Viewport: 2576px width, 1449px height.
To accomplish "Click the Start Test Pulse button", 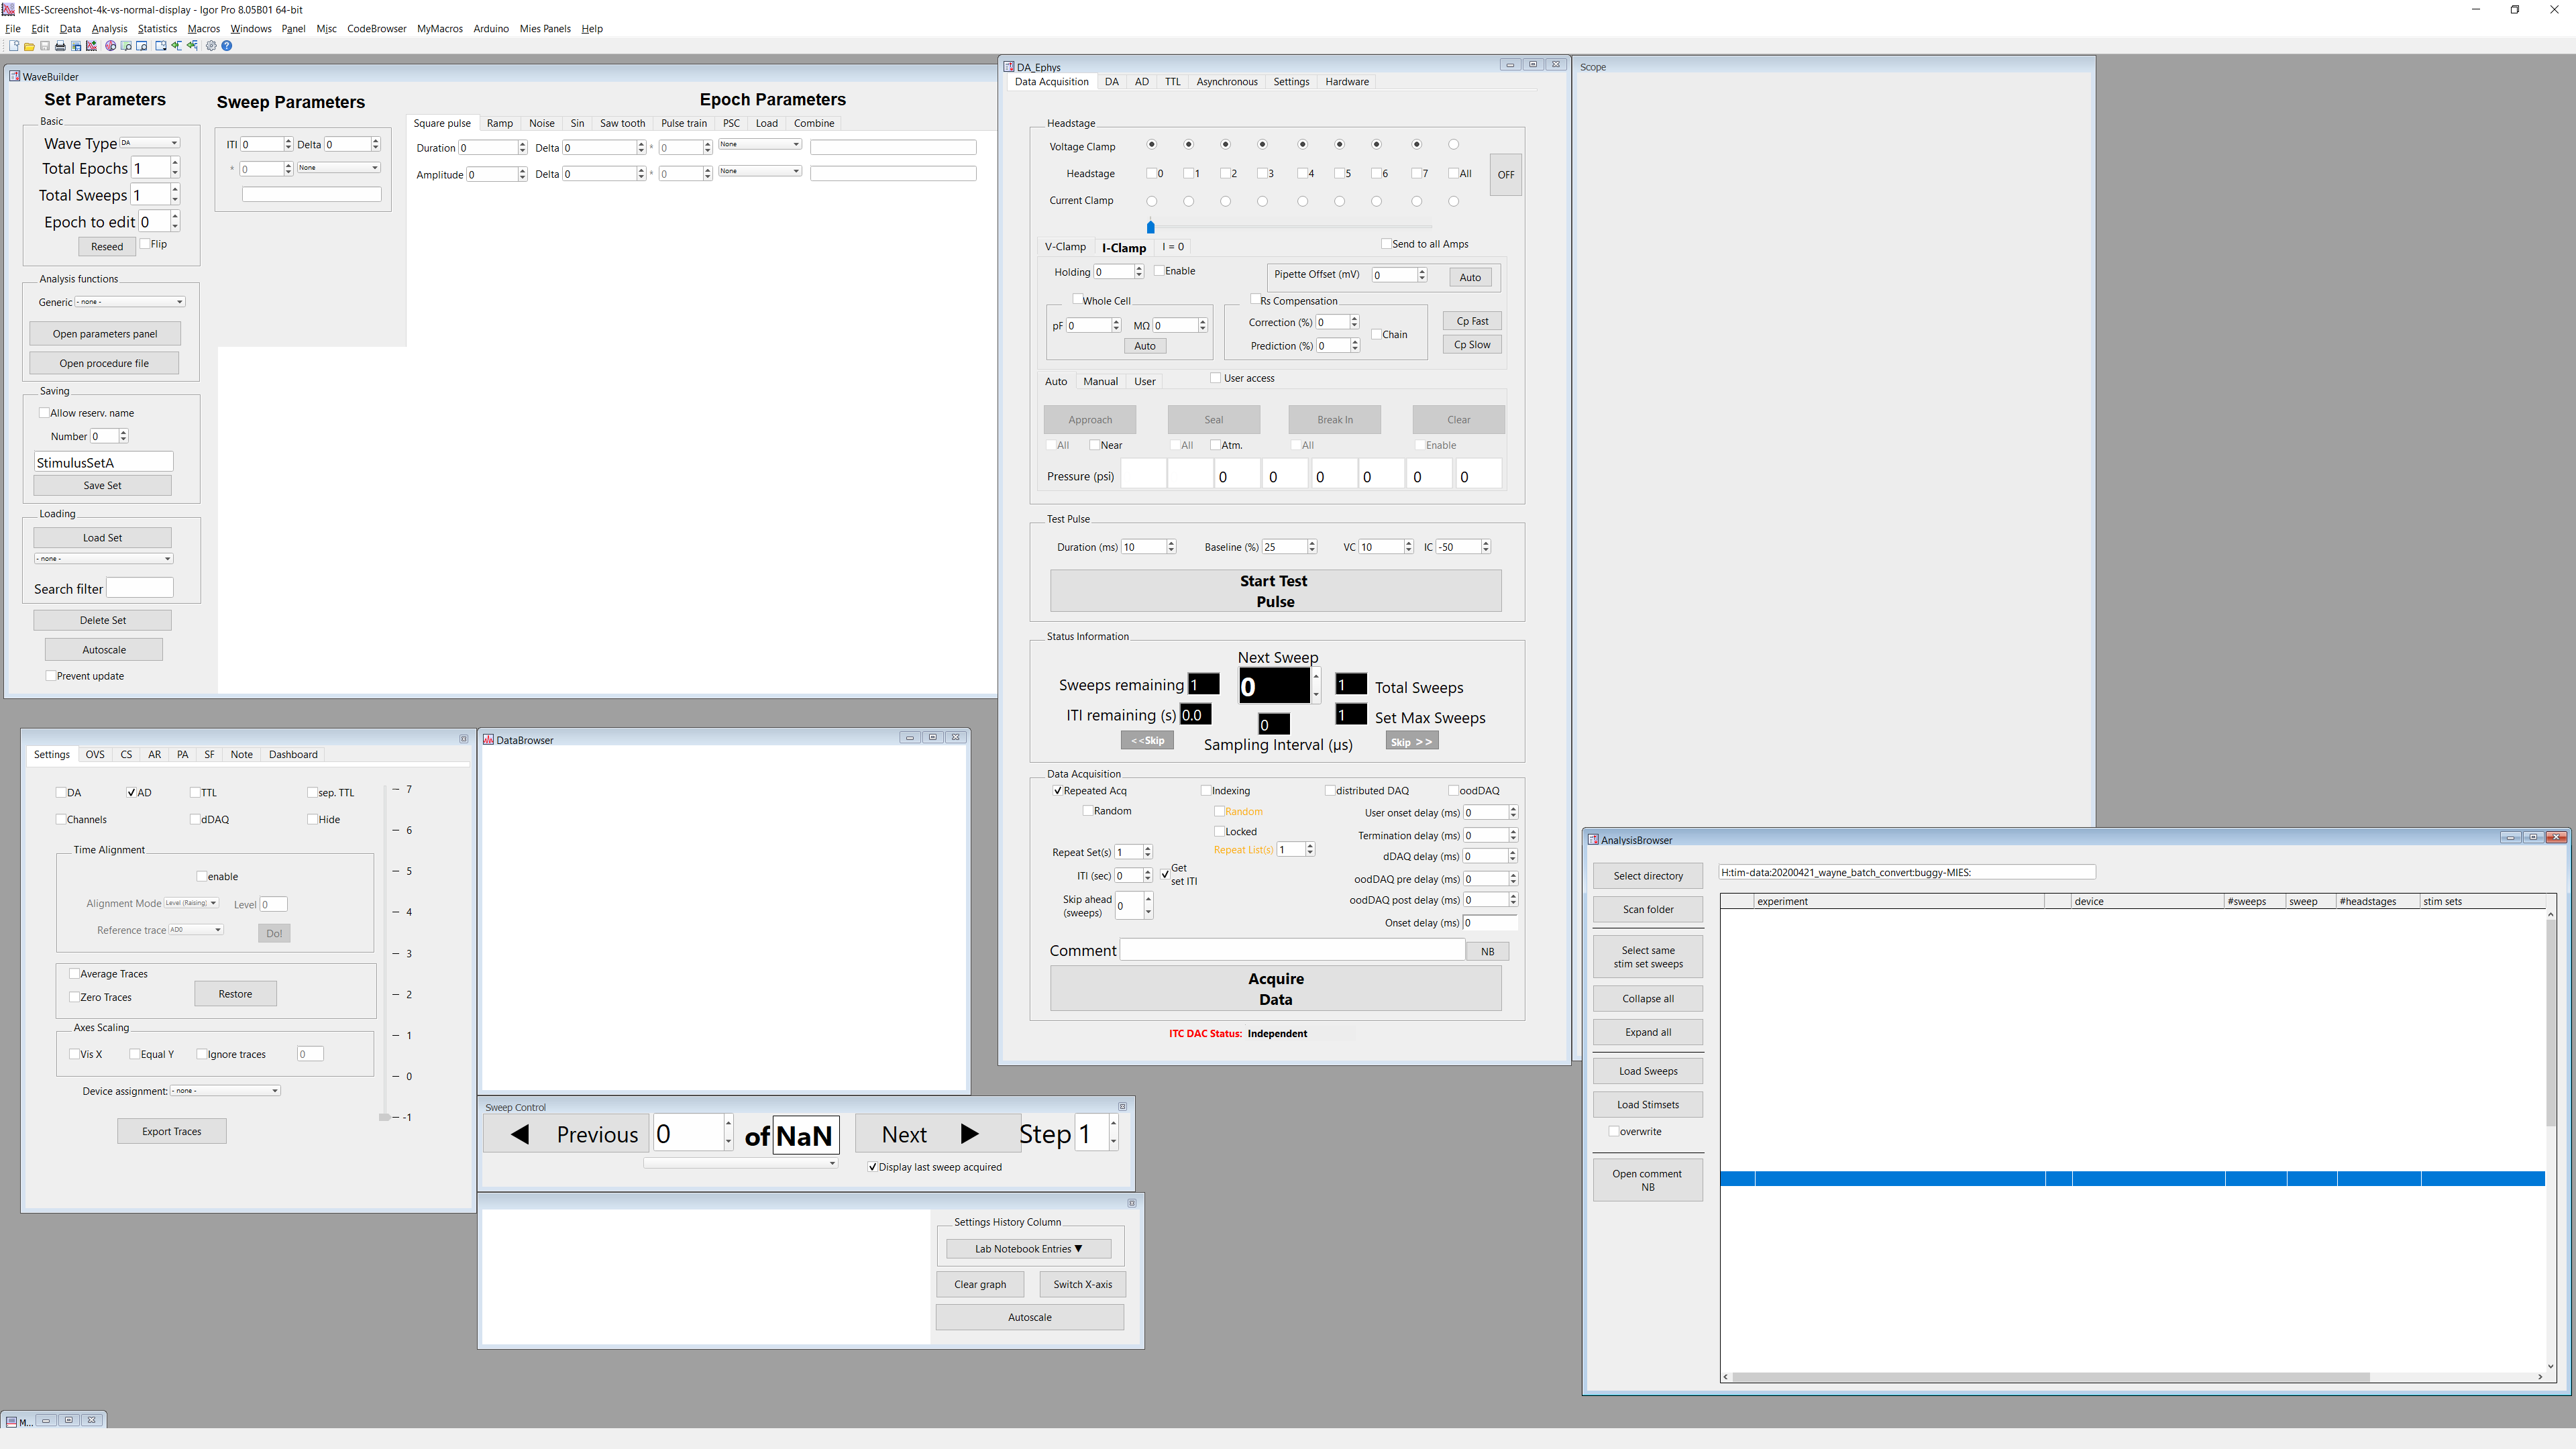I will (1274, 590).
